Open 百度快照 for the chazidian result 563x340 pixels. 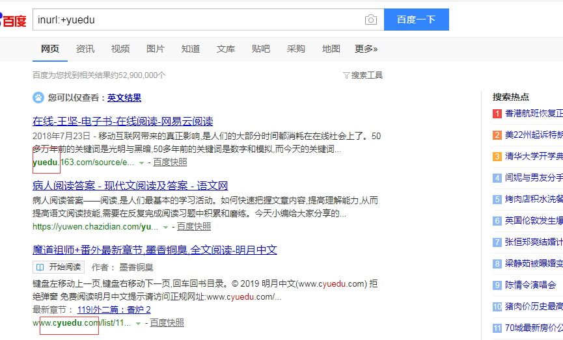click(x=194, y=227)
